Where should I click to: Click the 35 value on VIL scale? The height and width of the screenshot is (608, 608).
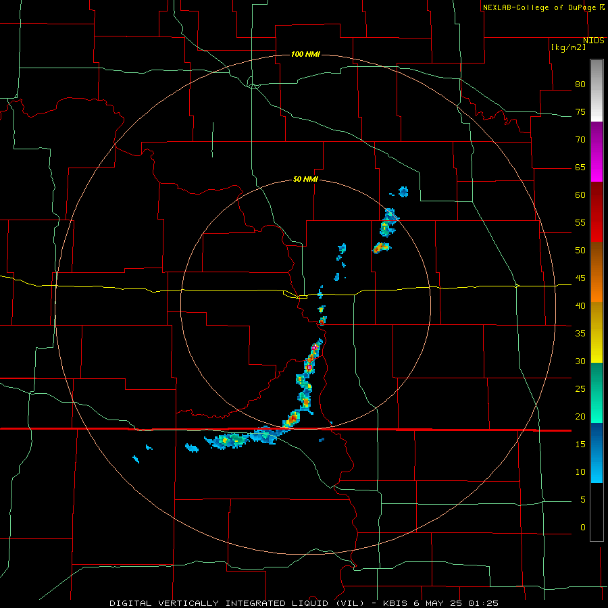580,333
